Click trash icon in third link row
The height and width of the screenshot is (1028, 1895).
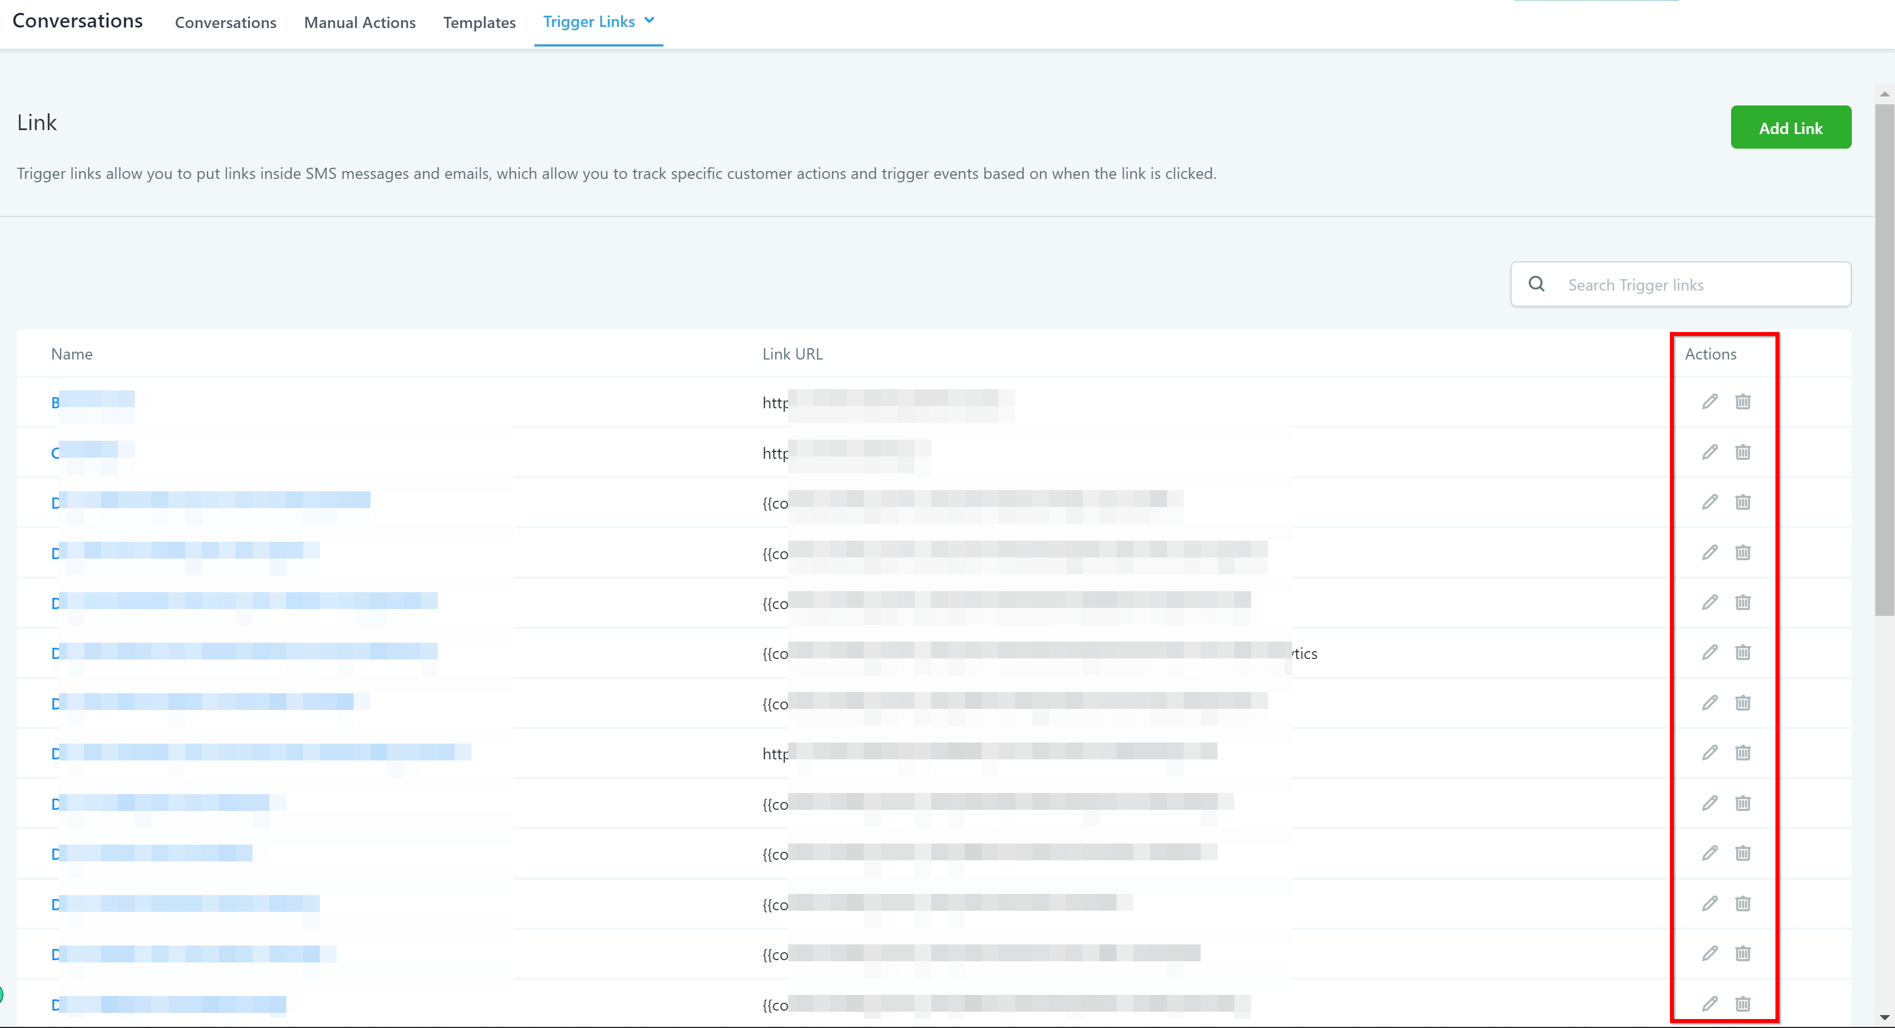tap(1743, 502)
